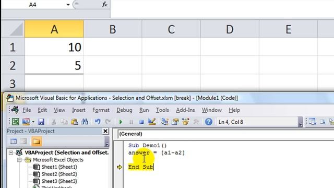Viewport: 334px width, 188px height.
Task: Click the Break pause icon
Action: click(x=131, y=122)
